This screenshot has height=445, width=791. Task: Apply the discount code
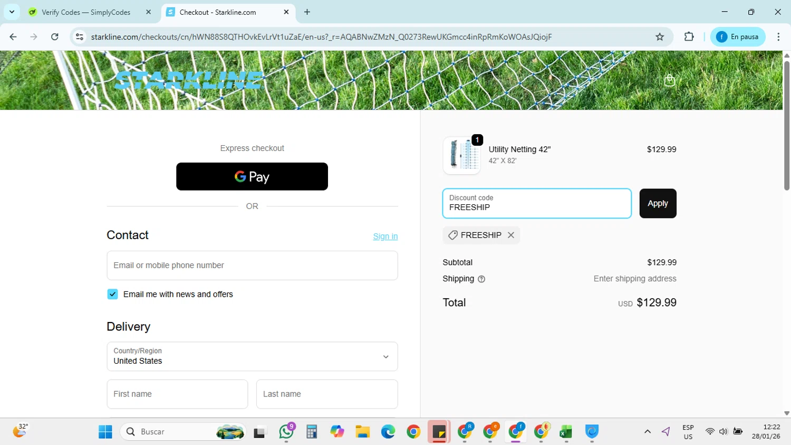[x=658, y=203]
